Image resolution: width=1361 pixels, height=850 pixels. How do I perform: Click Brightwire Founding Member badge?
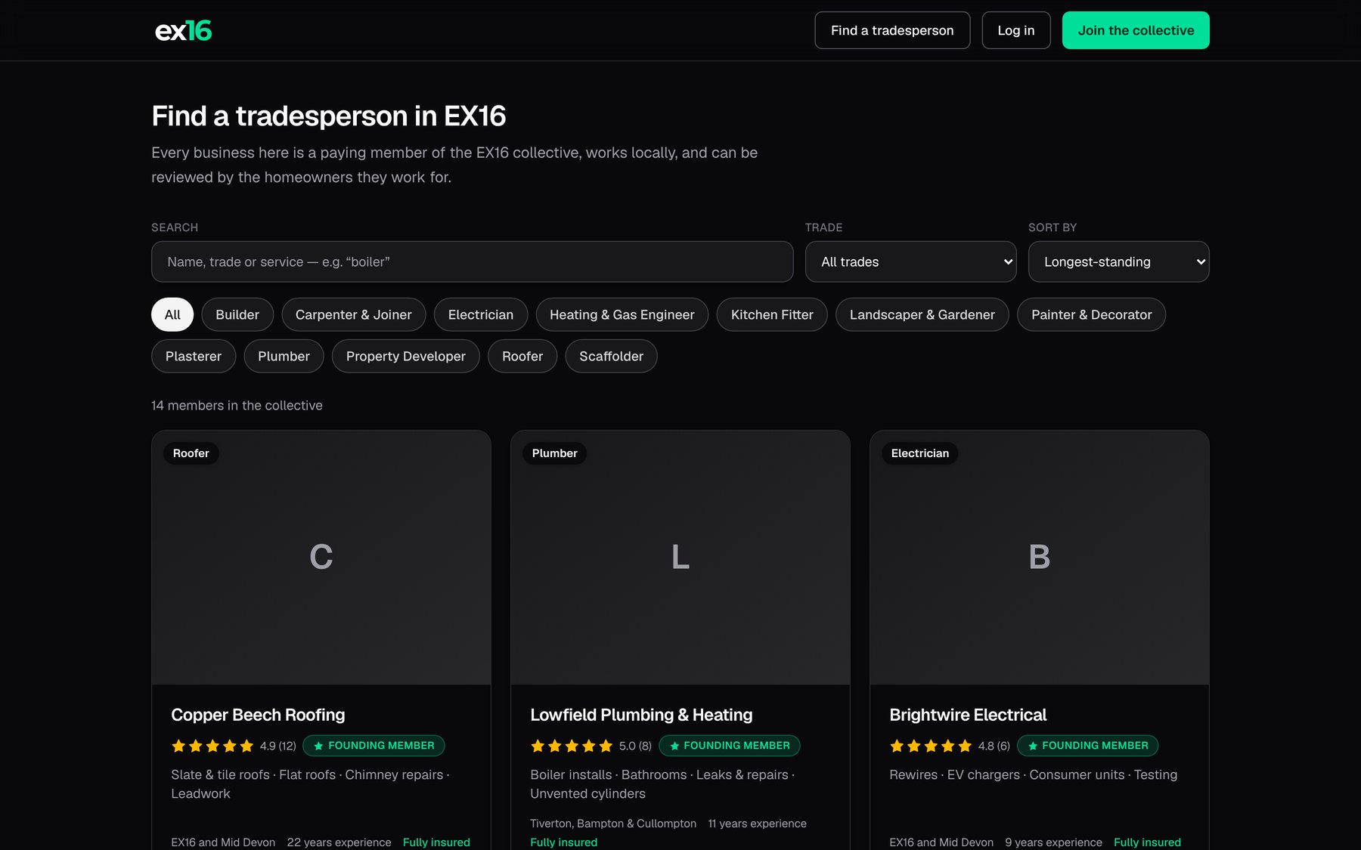tap(1088, 746)
